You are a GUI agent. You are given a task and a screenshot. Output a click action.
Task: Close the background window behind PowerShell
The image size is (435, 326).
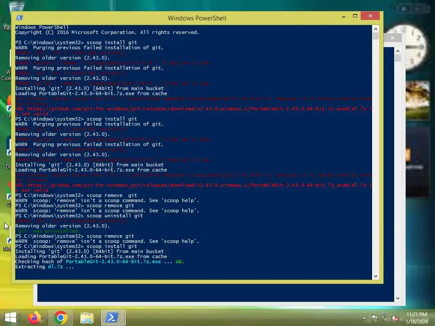point(392,38)
